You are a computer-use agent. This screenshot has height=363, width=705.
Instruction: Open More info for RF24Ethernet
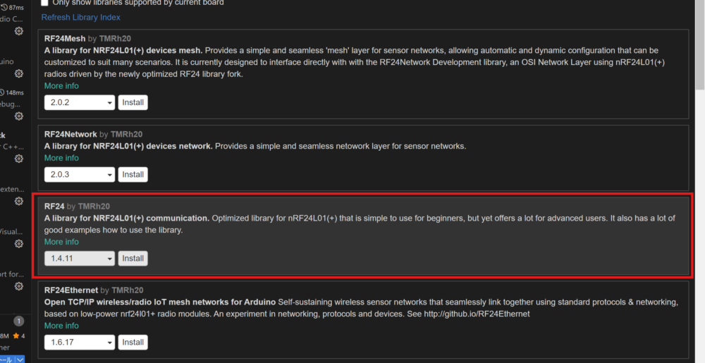click(61, 326)
